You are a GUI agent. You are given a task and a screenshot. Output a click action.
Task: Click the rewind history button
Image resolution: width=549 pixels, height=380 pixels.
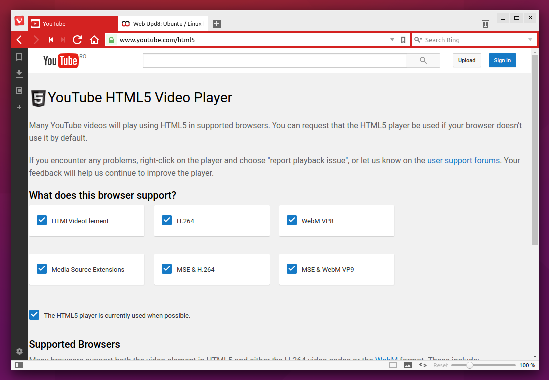(x=51, y=40)
